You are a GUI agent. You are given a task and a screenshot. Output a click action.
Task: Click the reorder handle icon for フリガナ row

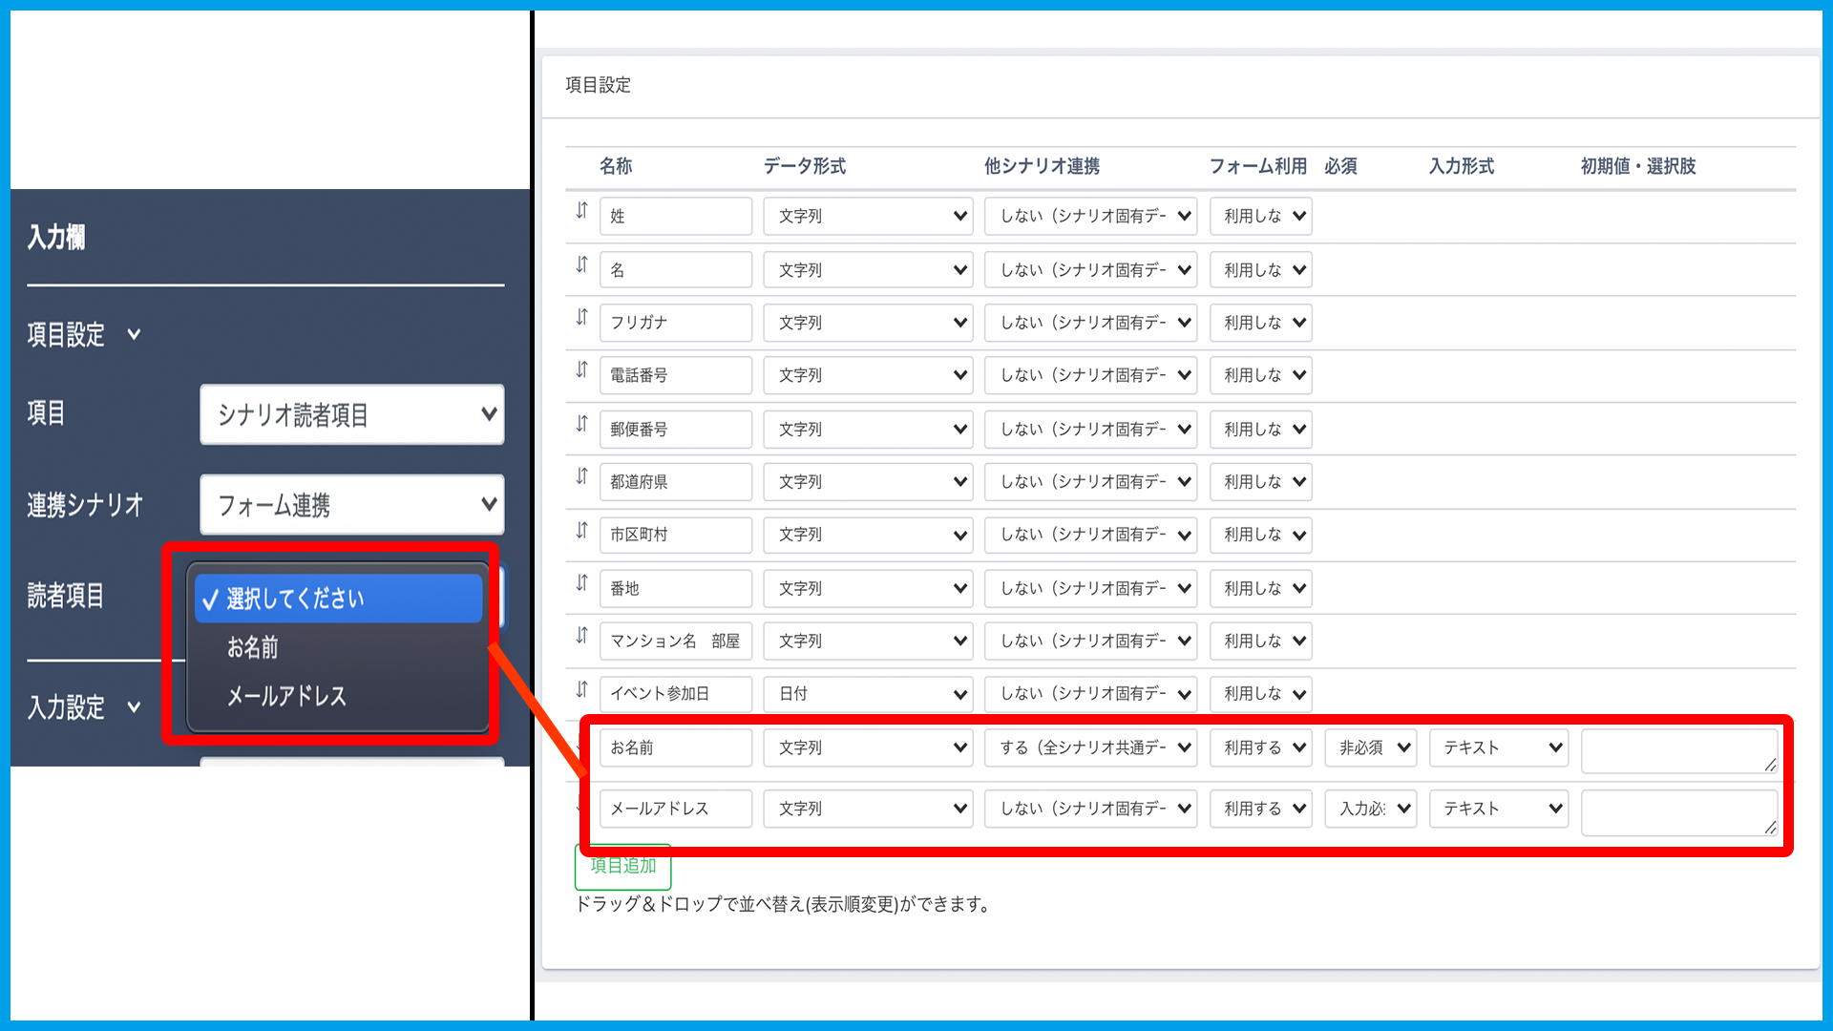581,317
